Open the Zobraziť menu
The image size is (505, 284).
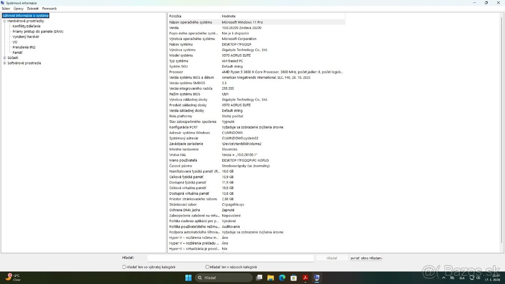32,8
